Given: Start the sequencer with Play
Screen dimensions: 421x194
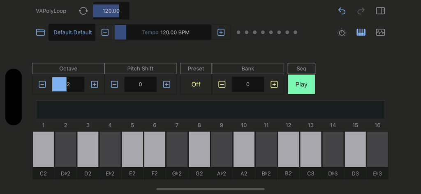Looking at the screenshot, I should (301, 85).
